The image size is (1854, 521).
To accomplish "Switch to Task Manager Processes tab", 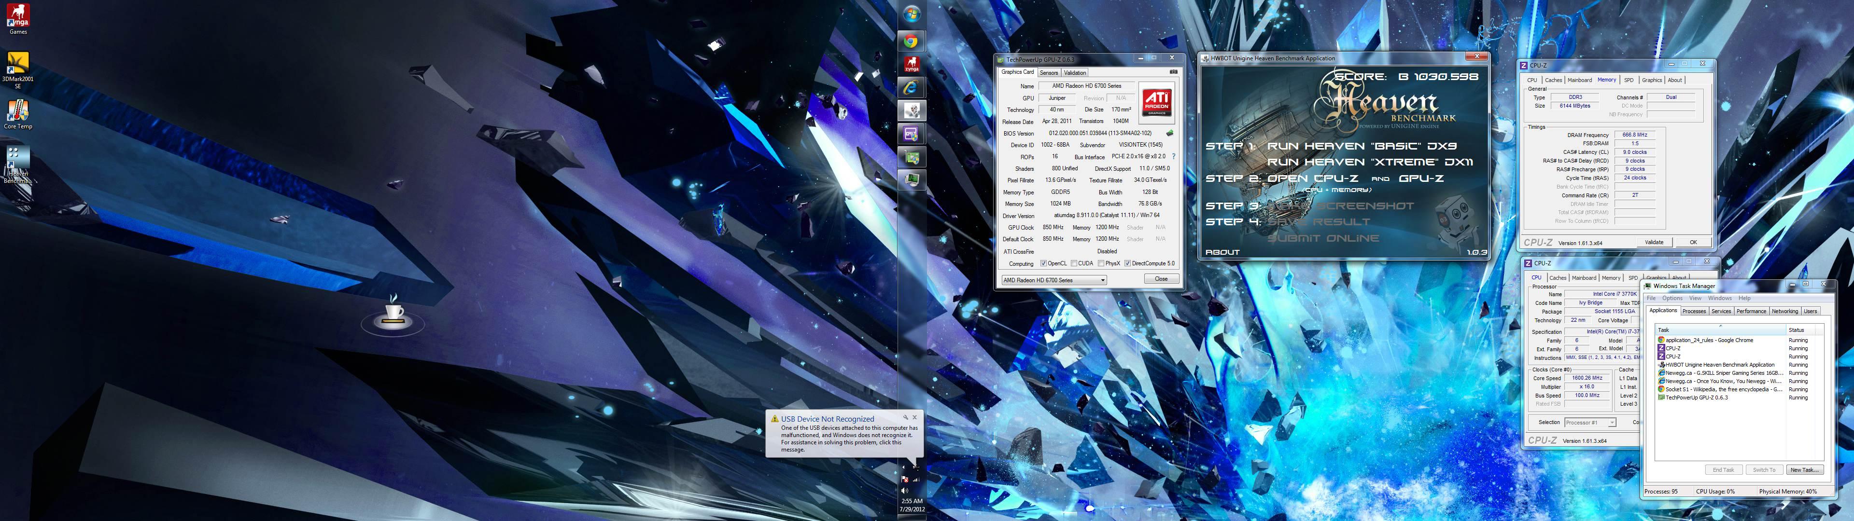I will (1694, 311).
